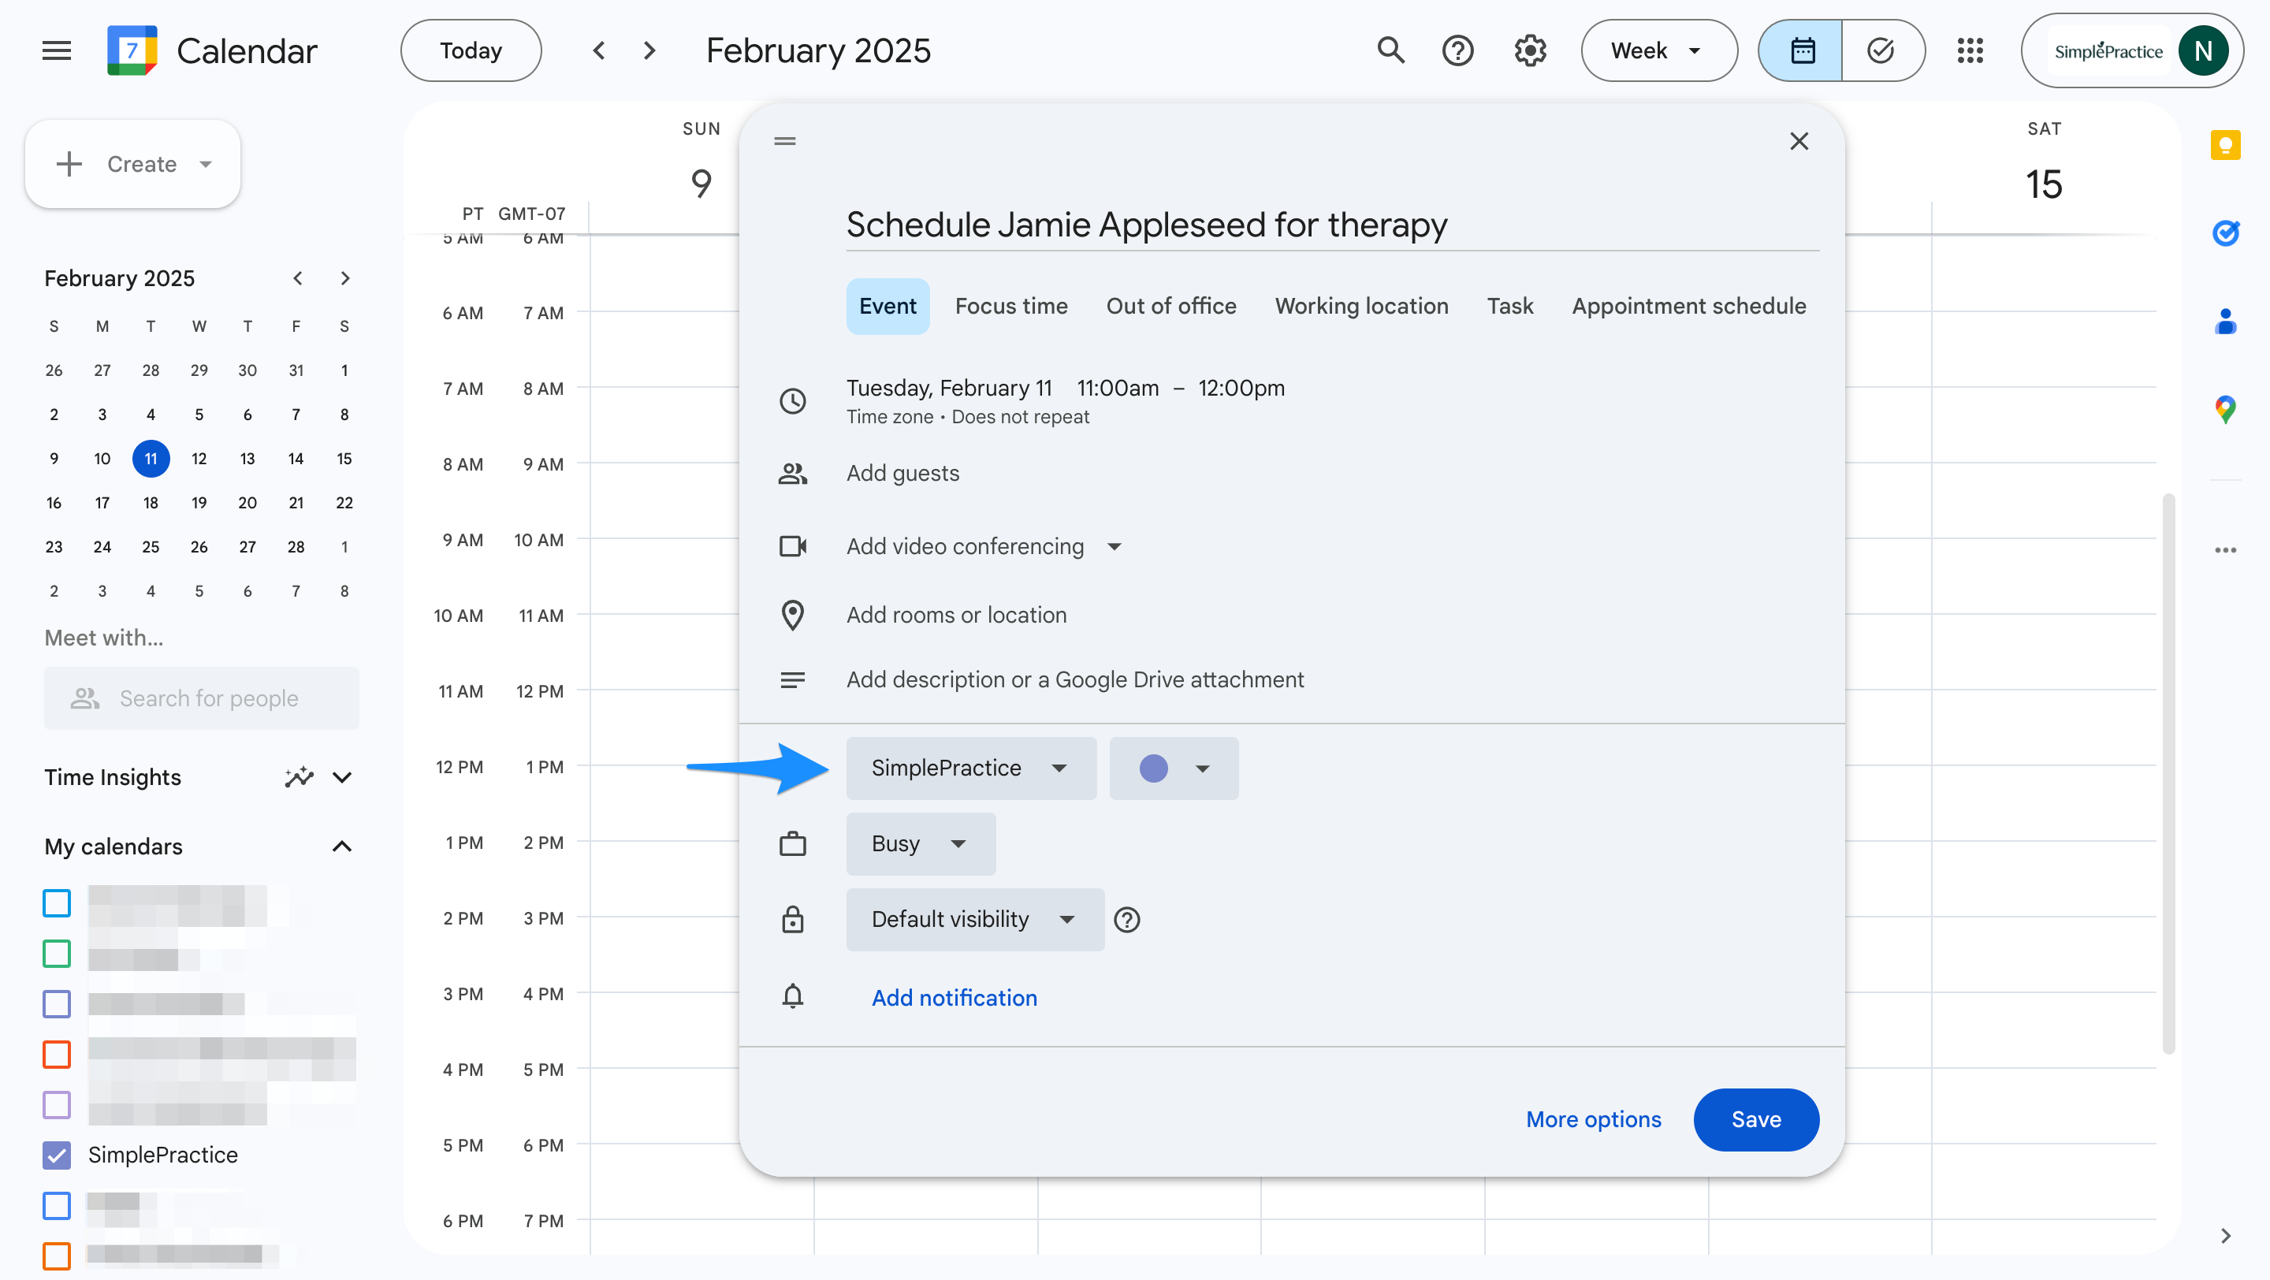Open Google Keep side panel icon
The image size is (2270, 1280).
(2225, 144)
